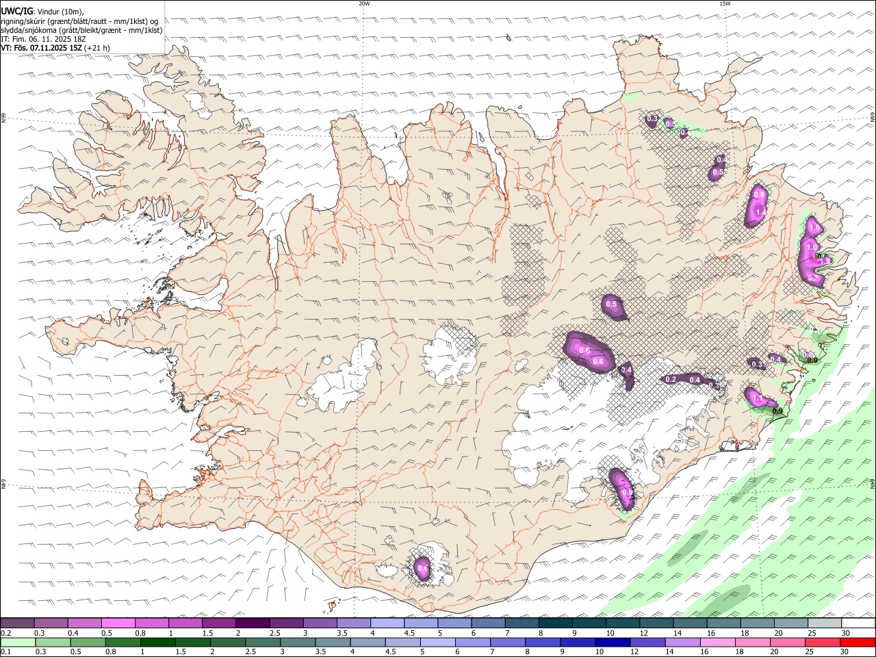Click the 'UWC/IG: Vindur (10m)' title text

point(42,11)
